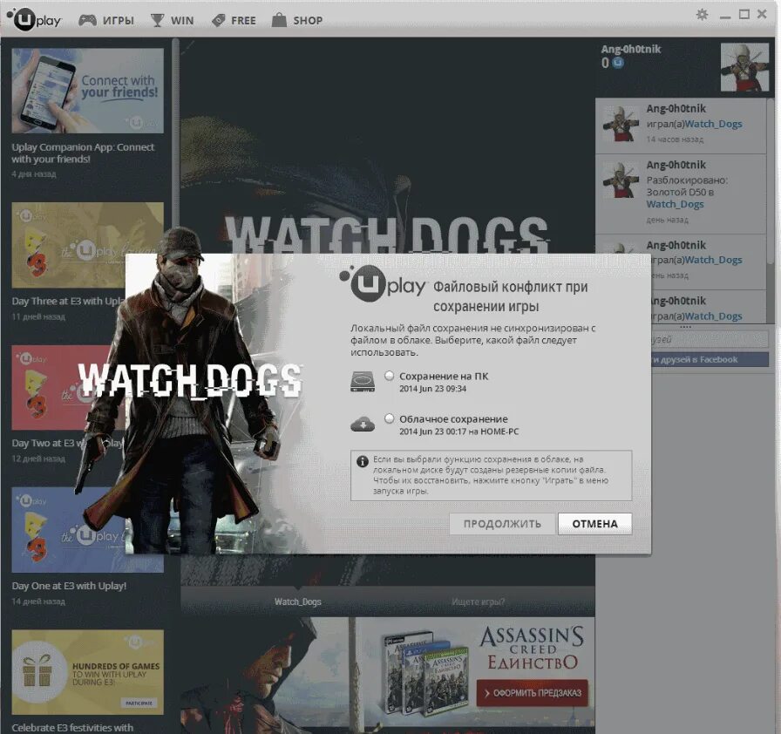Open the Watch_Dogs link under Золотой D50
The width and height of the screenshot is (781, 734).
(675, 204)
